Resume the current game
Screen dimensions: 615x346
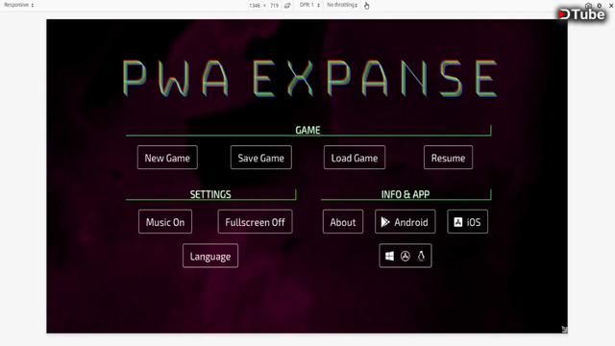click(448, 158)
